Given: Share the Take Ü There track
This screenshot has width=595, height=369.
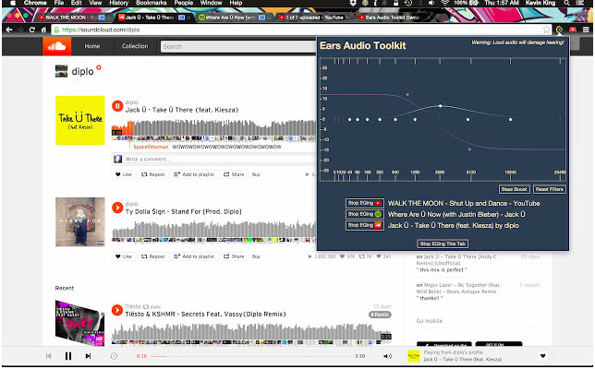Looking at the screenshot, I should (x=234, y=174).
